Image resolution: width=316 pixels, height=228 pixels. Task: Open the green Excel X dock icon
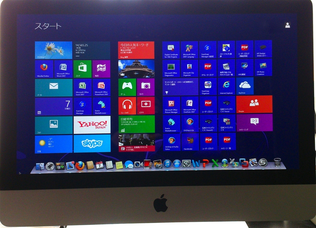[x=215, y=163]
